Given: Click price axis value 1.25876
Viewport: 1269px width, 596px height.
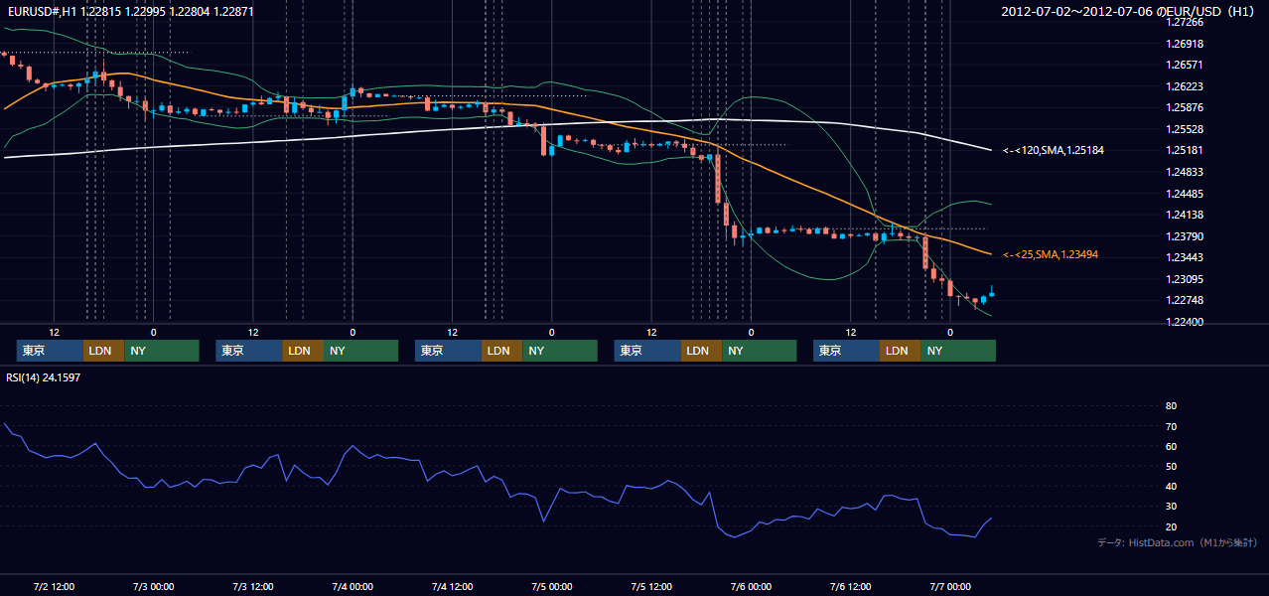Looking at the screenshot, I should pos(1185,108).
